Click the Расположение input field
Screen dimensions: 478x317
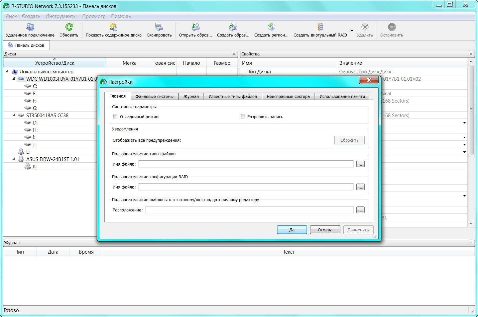(x=249, y=210)
